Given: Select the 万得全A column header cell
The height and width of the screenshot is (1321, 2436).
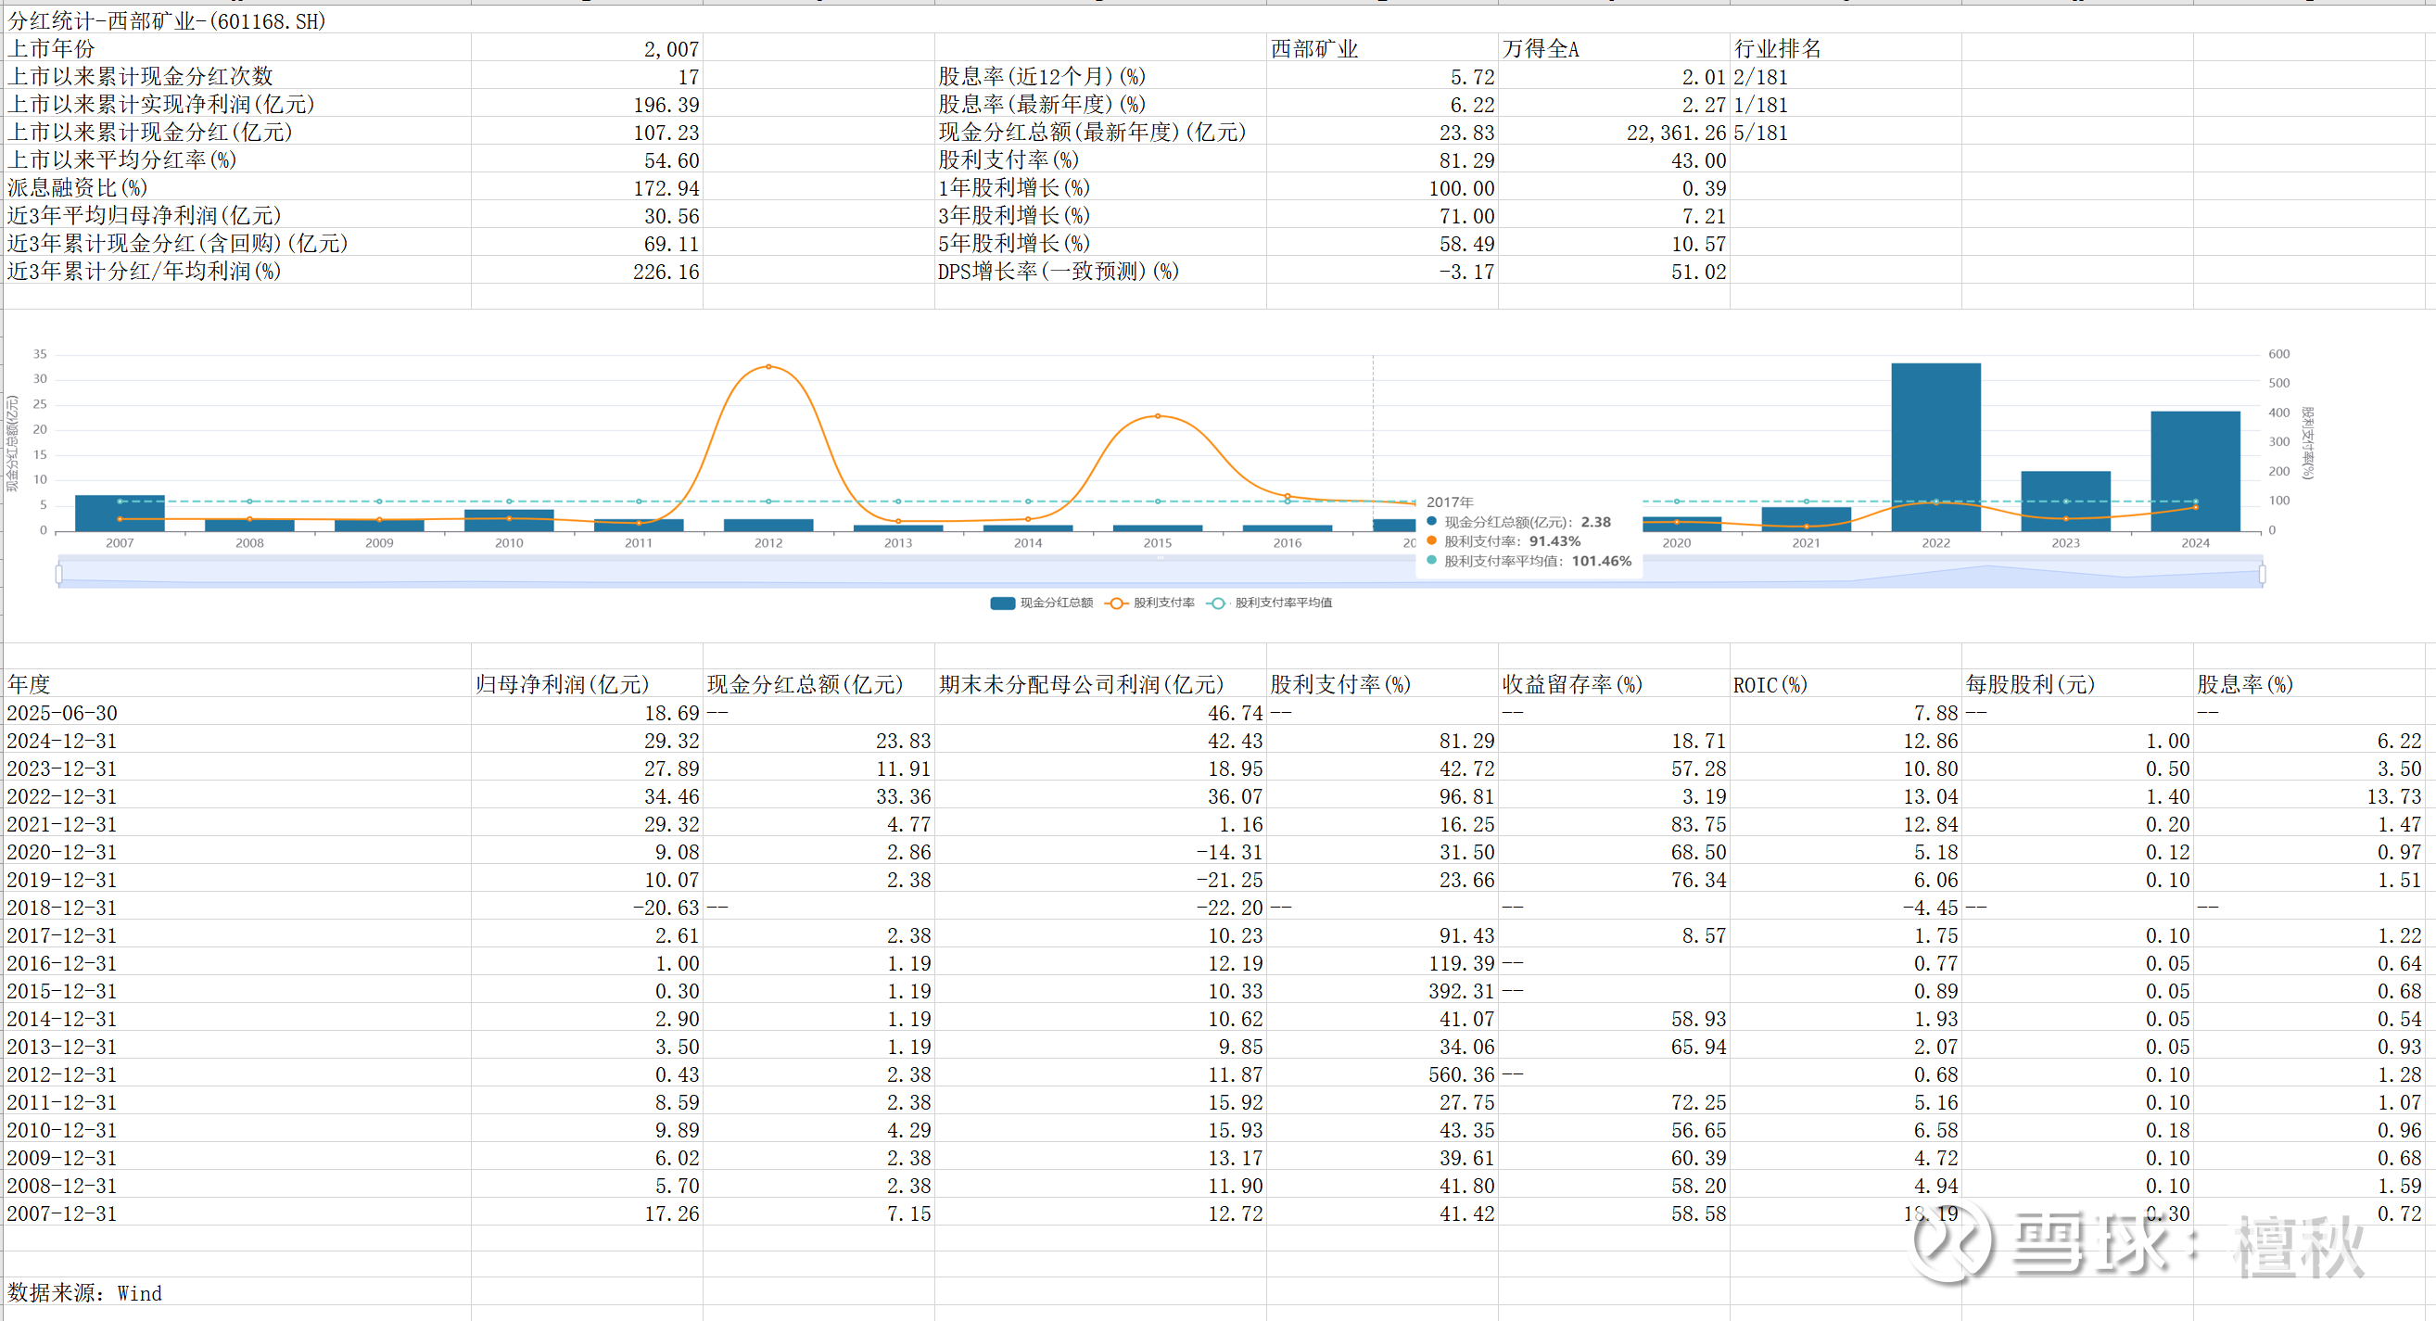Looking at the screenshot, I should pyautogui.click(x=1613, y=48).
